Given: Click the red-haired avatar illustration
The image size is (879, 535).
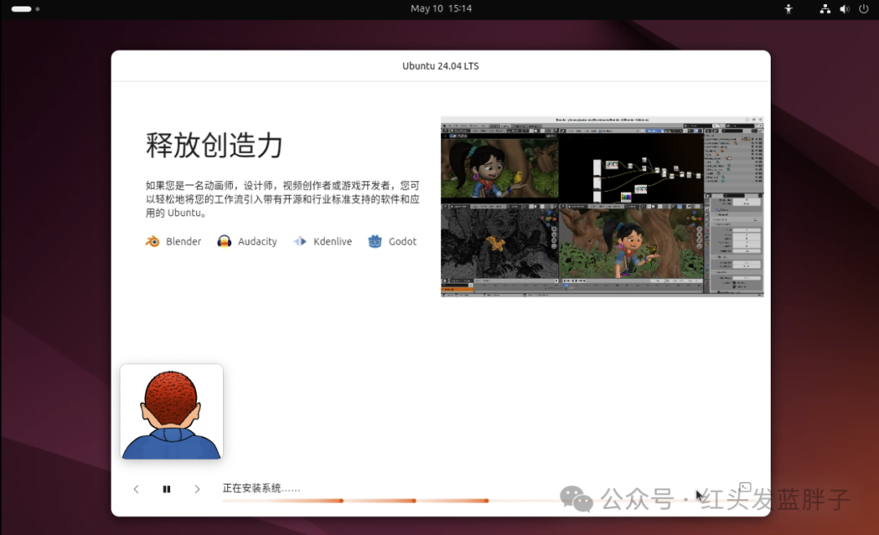Looking at the screenshot, I should (x=171, y=412).
